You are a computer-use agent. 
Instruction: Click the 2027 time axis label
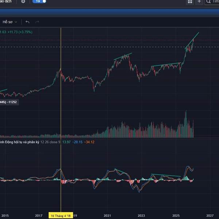(210, 216)
